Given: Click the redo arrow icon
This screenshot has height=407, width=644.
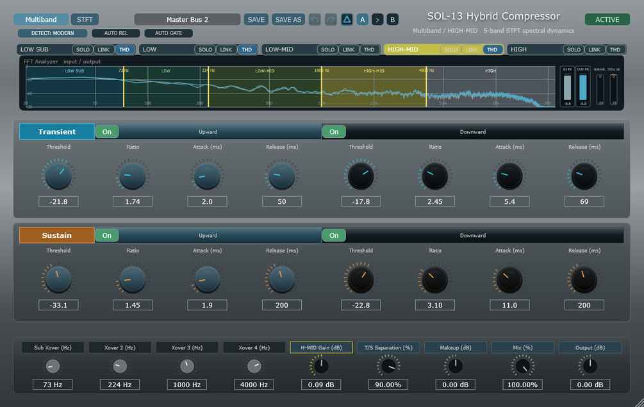Looking at the screenshot, I should tap(331, 19).
